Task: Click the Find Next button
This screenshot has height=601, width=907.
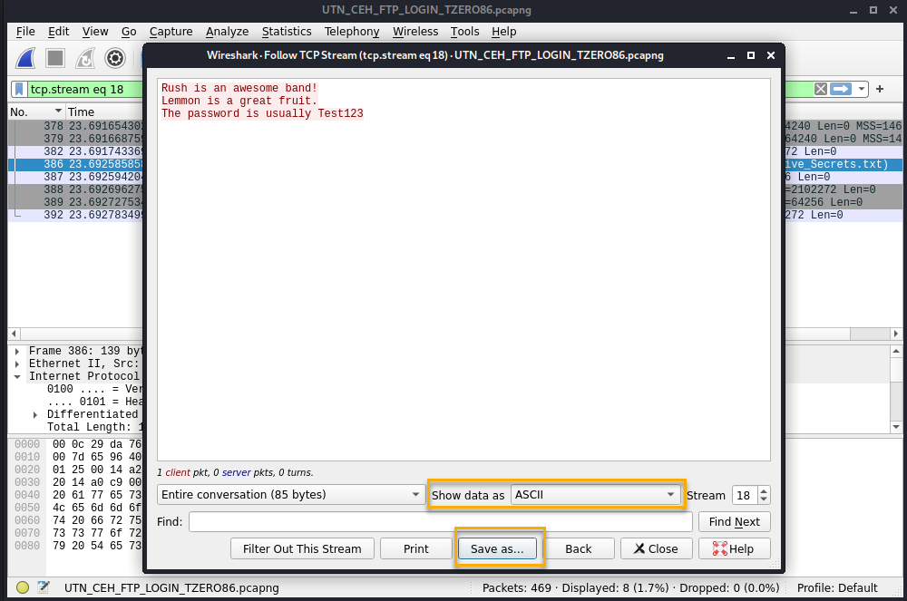Action: tap(734, 522)
